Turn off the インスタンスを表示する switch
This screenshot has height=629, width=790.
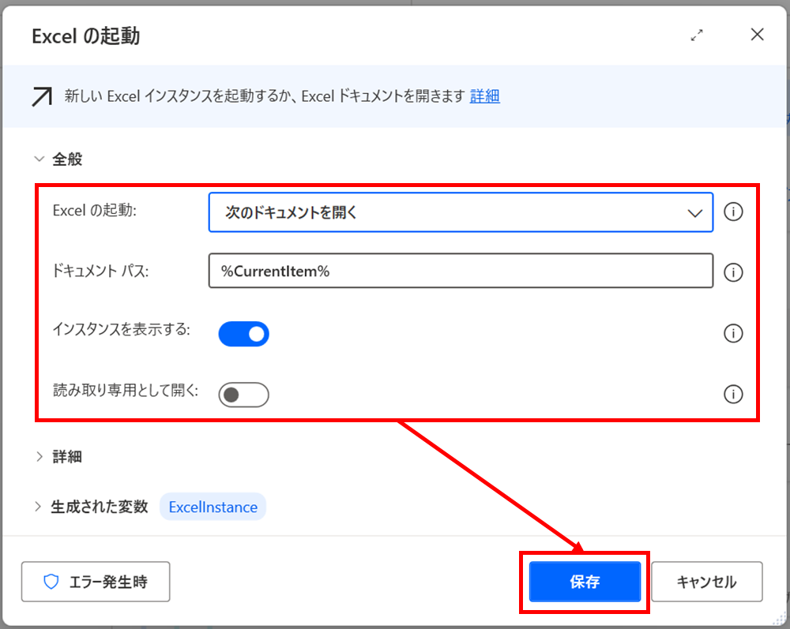point(244,334)
